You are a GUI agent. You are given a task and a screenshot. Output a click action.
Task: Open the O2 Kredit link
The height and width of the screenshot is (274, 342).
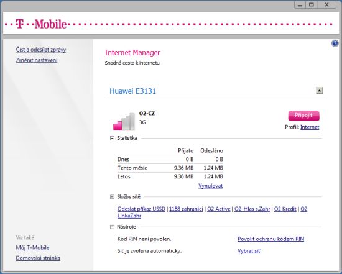(x=285, y=209)
